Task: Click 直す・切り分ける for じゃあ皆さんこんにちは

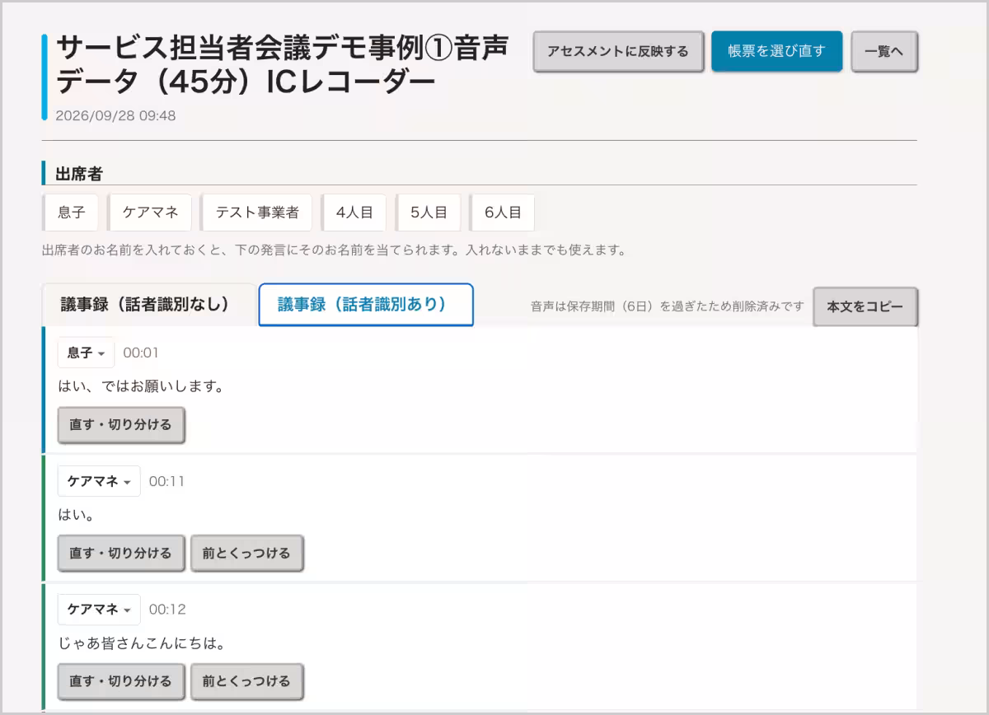Action: coord(120,681)
